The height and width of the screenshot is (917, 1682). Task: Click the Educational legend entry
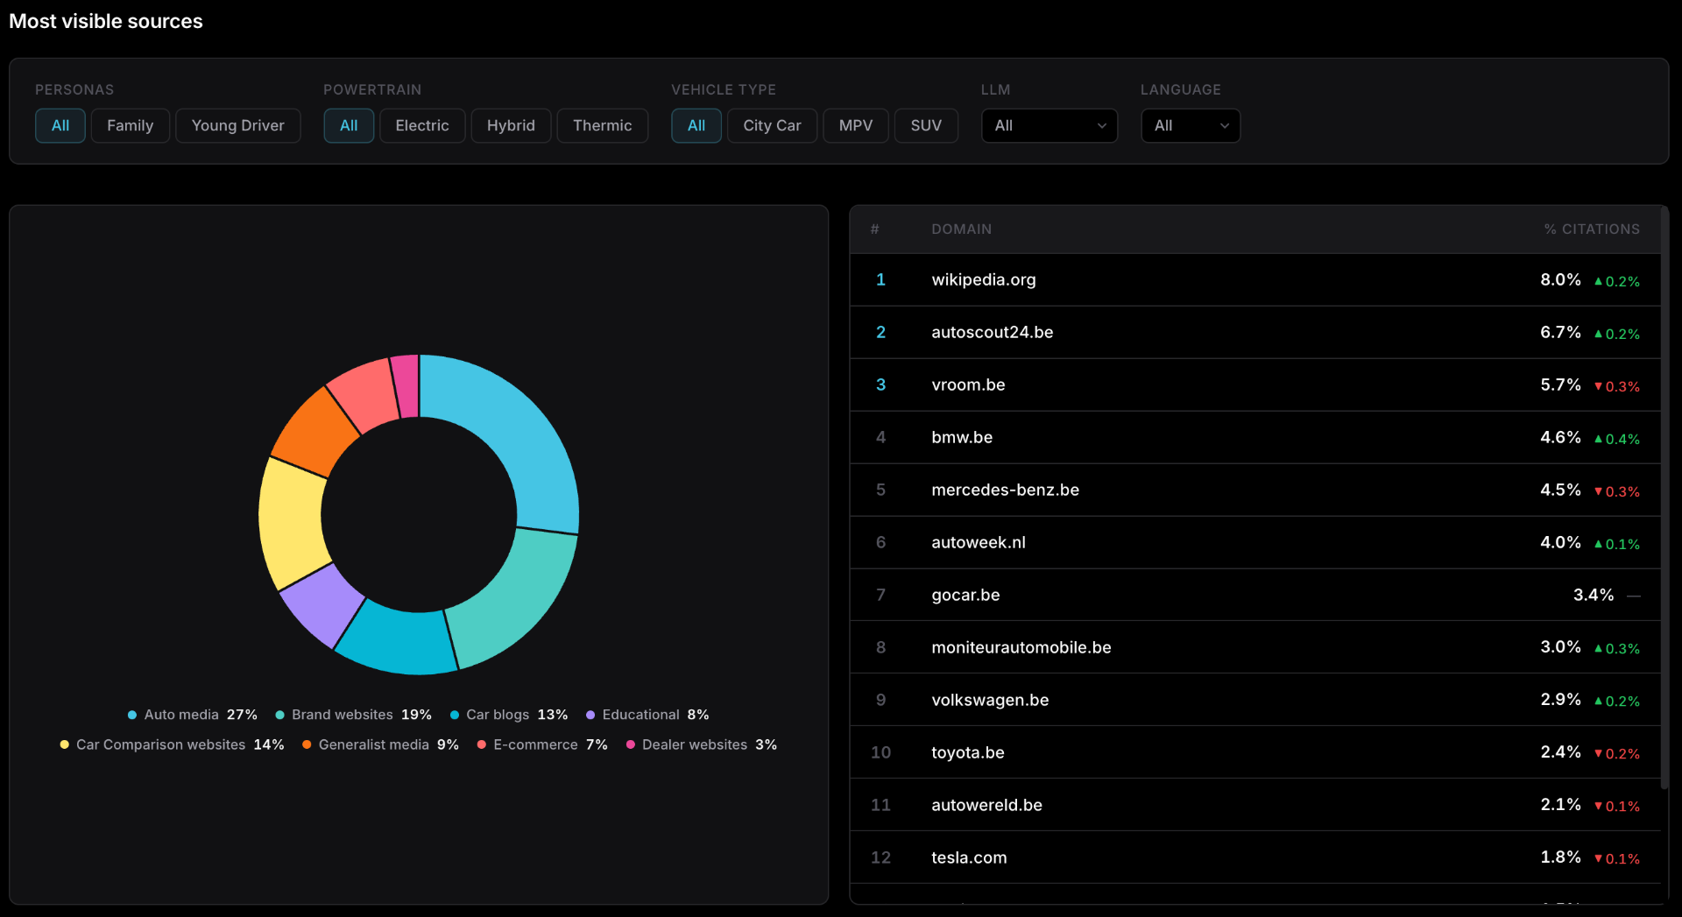coord(647,715)
